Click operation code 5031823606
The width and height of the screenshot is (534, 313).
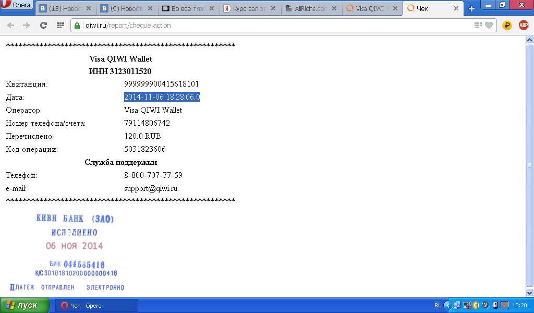pos(145,149)
